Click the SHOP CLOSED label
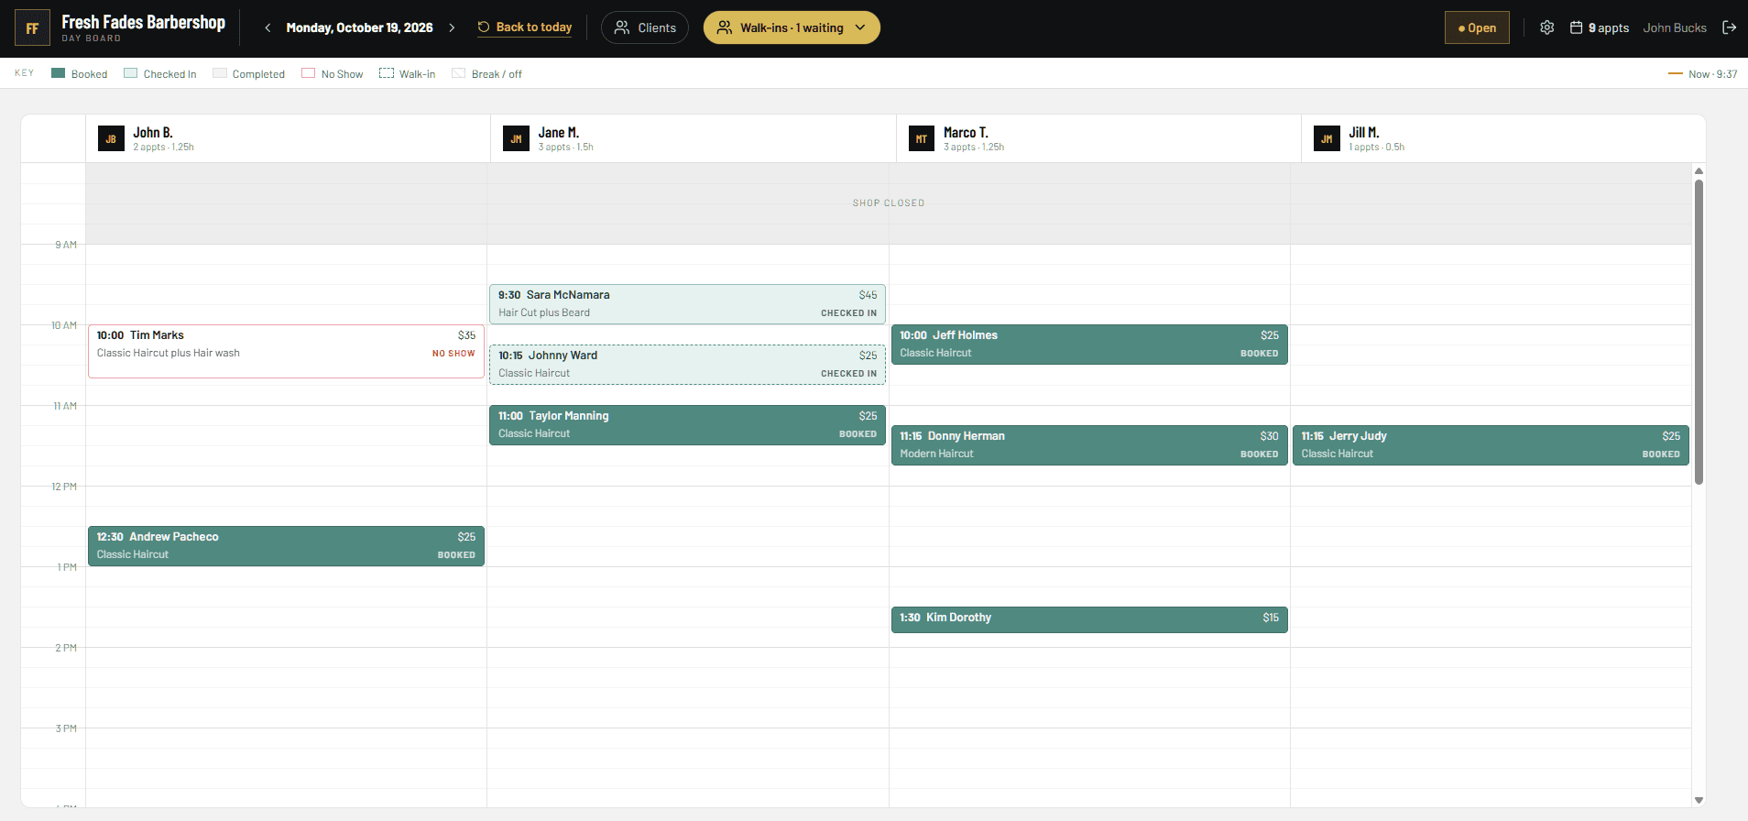The height and width of the screenshot is (821, 1748). (889, 203)
